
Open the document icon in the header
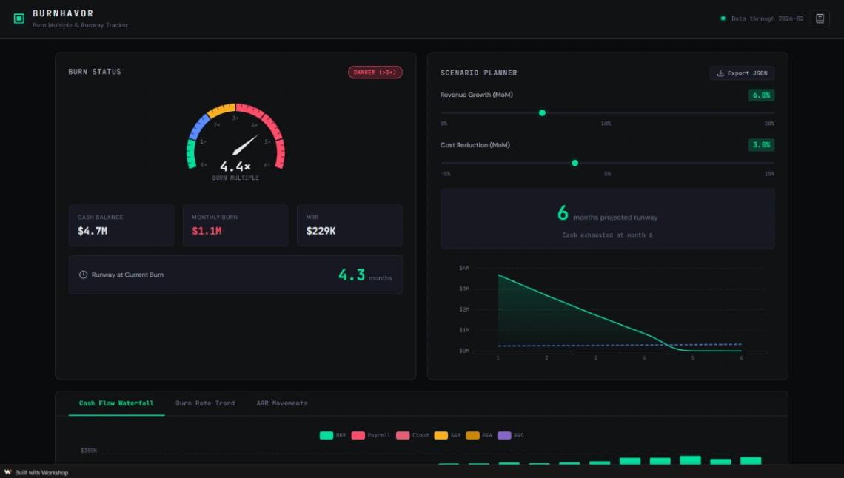coord(820,18)
